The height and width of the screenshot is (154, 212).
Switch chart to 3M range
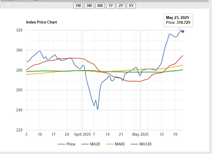pos(89,5)
